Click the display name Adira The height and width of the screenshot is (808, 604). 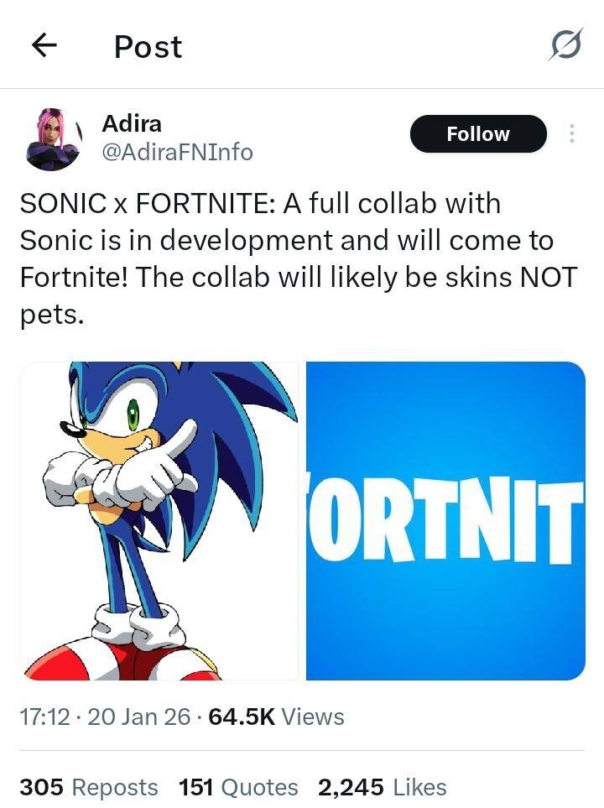tap(133, 123)
